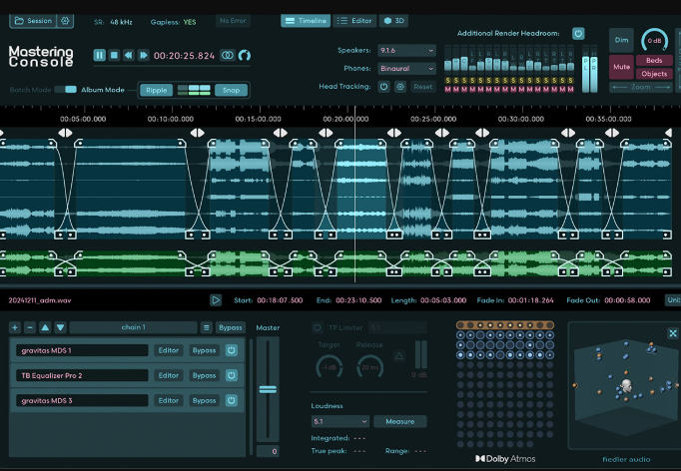681x471 pixels.
Task: Click the No Error status indicator
Action: pyautogui.click(x=233, y=20)
